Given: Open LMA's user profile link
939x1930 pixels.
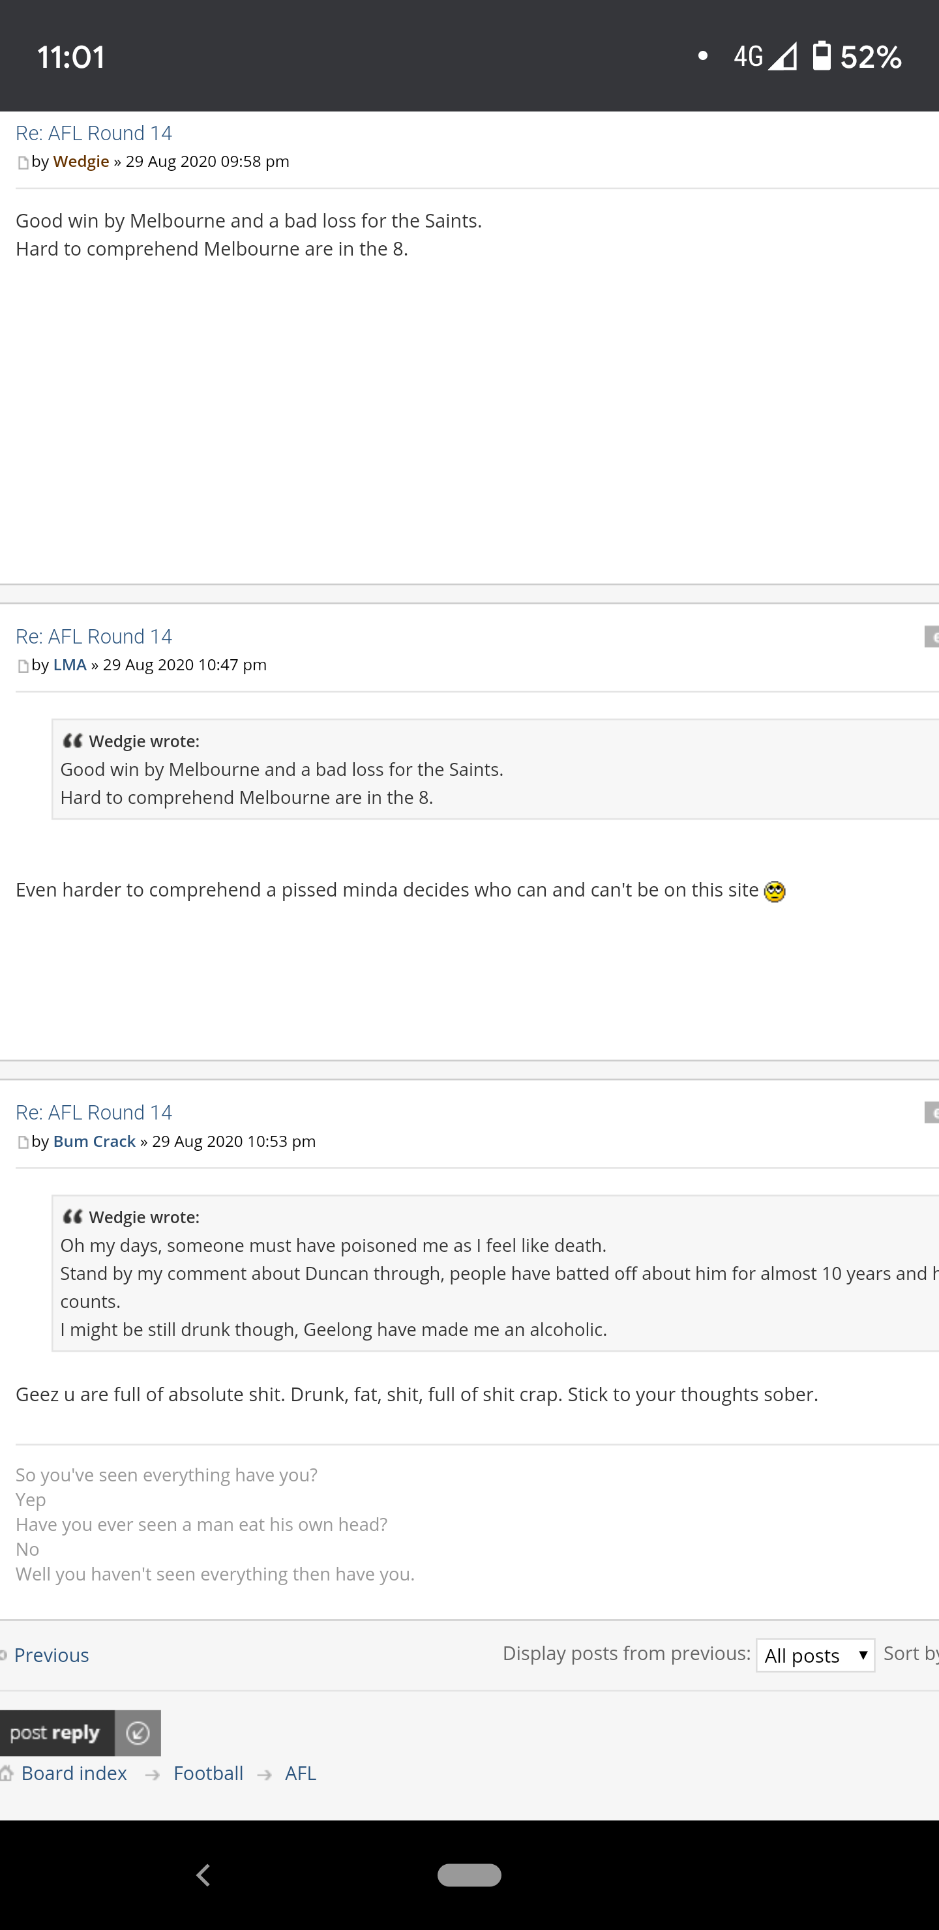Looking at the screenshot, I should pos(70,665).
